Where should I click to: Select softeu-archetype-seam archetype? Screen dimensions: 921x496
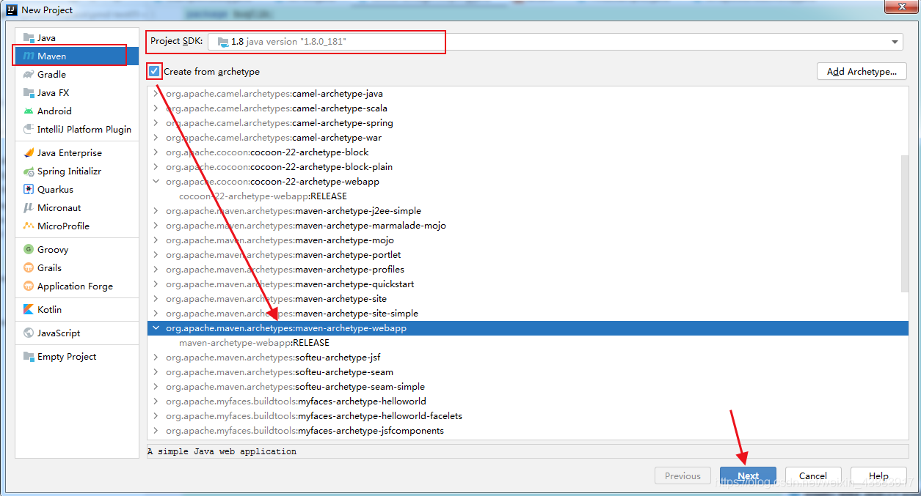click(280, 371)
